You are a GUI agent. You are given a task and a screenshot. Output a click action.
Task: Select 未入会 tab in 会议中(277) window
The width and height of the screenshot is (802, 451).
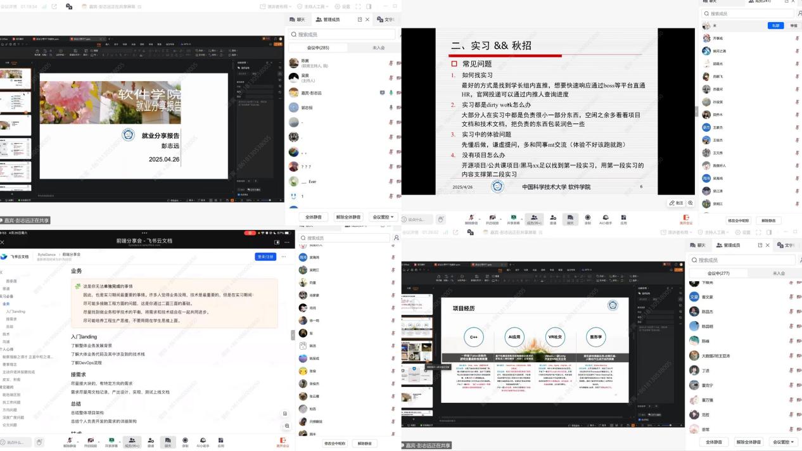pyautogui.click(x=779, y=273)
